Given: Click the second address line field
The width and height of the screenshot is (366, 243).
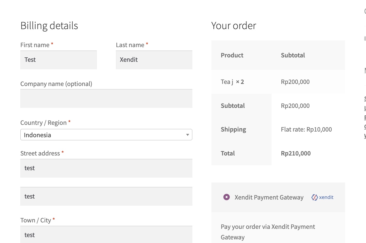Looking at the screenshot, I should (106, 196).
